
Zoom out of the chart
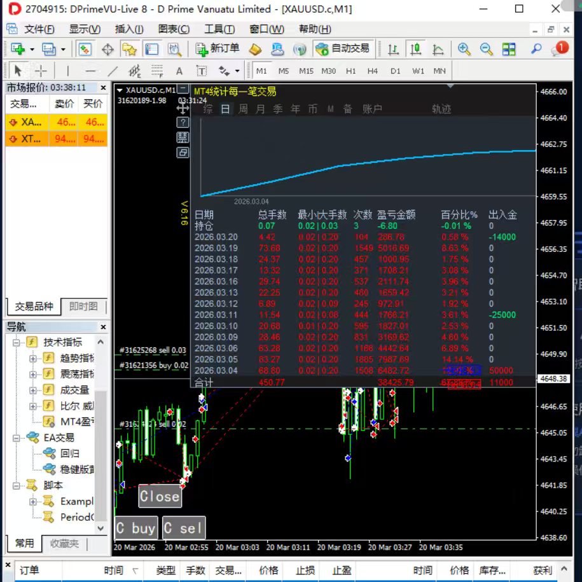coord(486,49)
